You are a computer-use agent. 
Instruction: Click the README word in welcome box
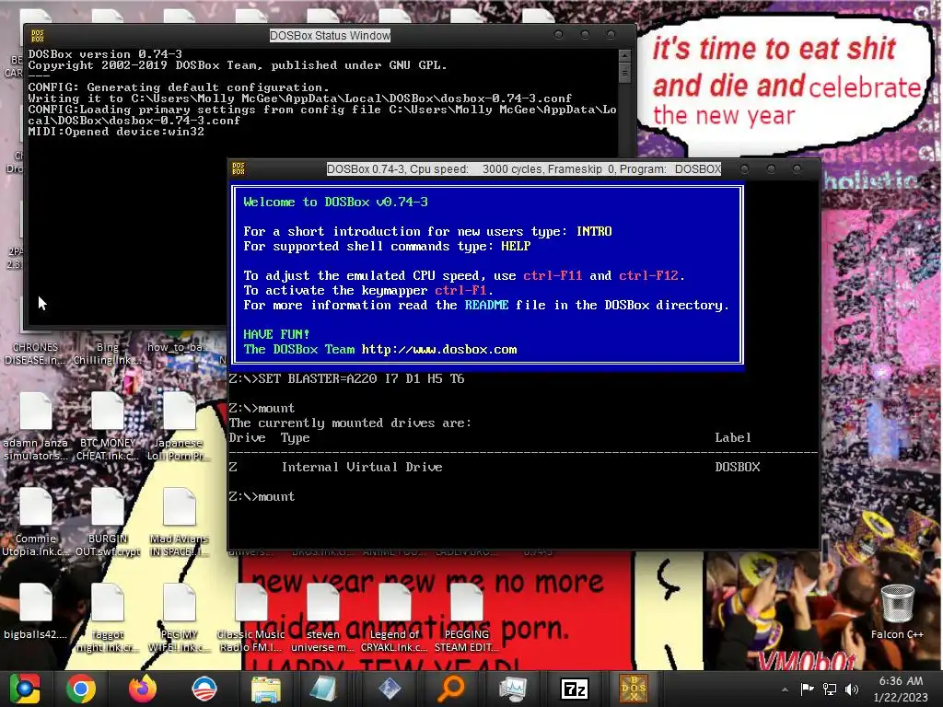click(486, 305)
